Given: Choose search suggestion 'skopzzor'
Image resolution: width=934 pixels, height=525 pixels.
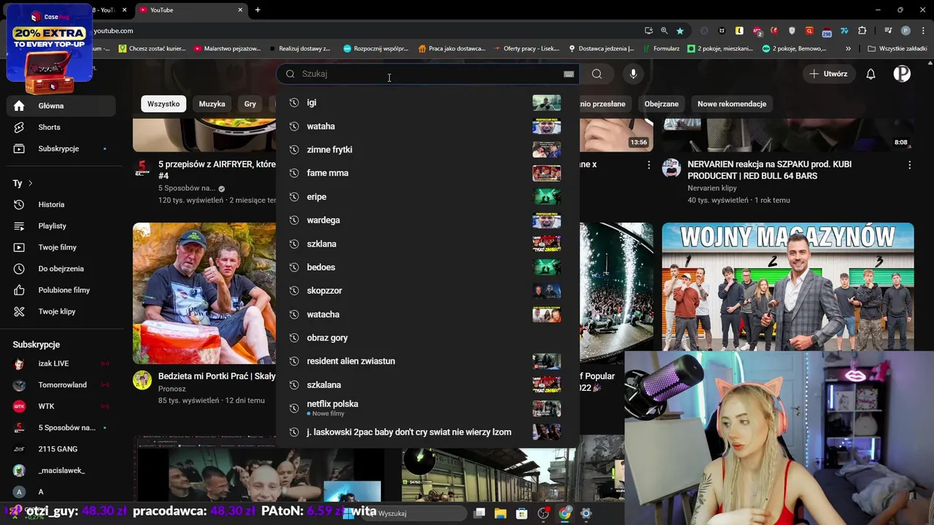Looking at the screenshot, I should pyautogui.click(x=428, y=290).
